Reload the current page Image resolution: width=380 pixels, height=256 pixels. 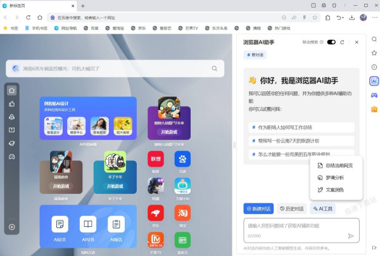coord(28,18)
